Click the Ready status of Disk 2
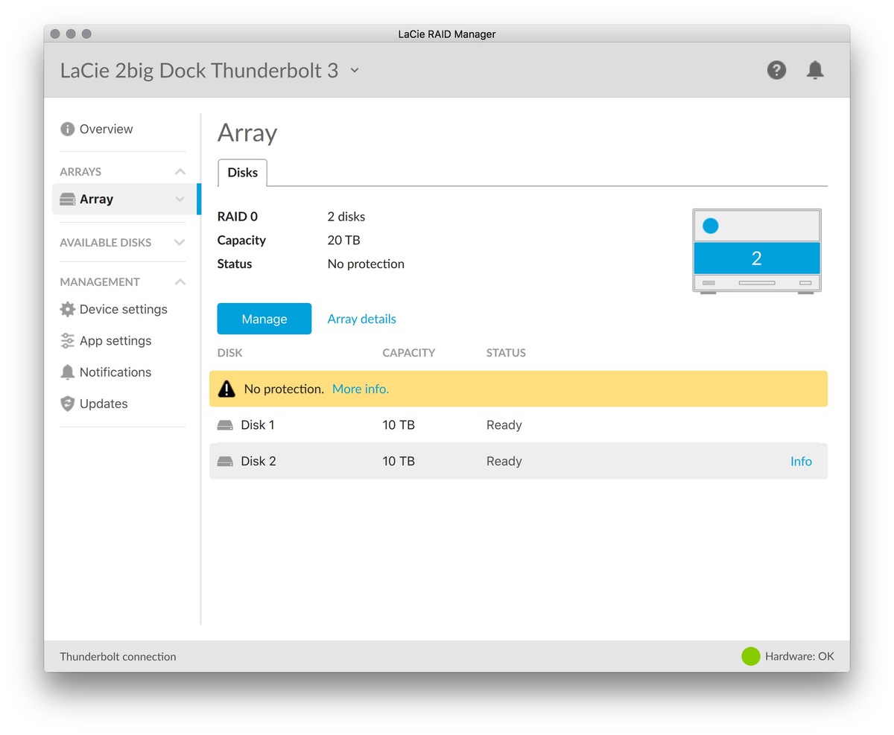This screenshot has width=894, height=735. (504, 461)
